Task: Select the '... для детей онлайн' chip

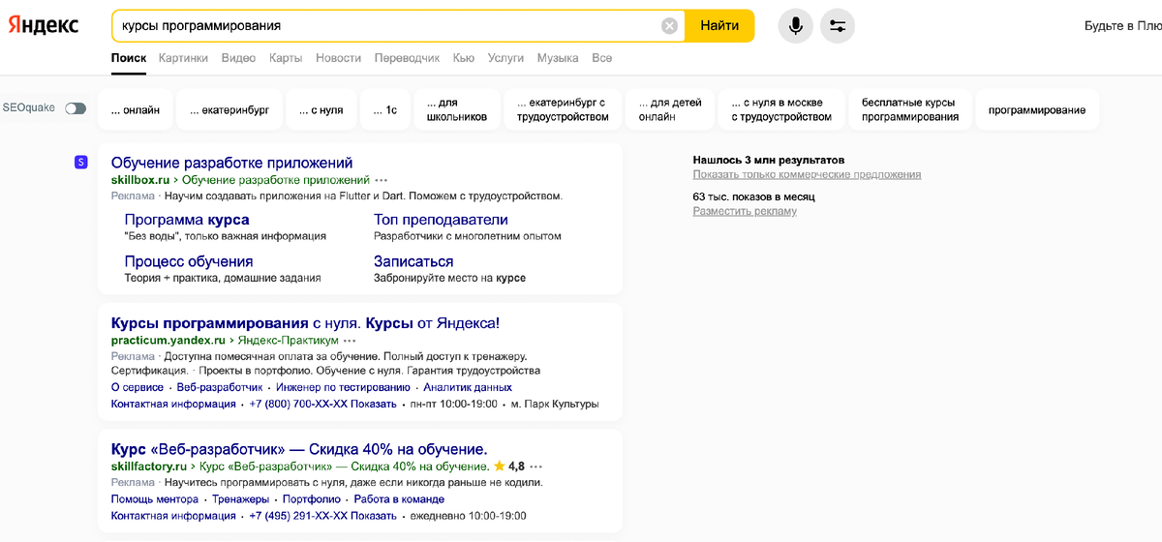Action: [670, 109]
